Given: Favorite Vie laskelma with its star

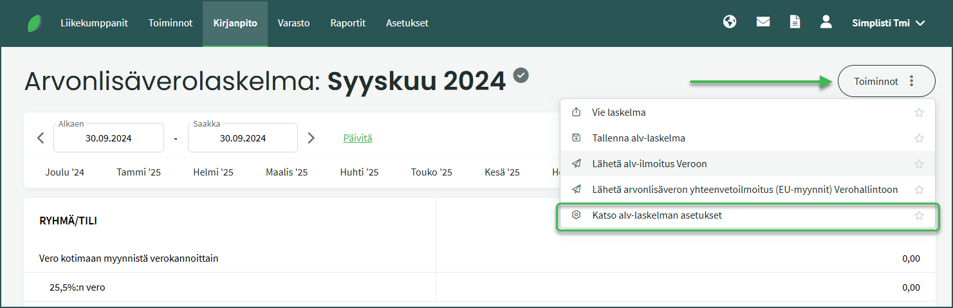Looking at the screenshot, I should tap(919, 113).
